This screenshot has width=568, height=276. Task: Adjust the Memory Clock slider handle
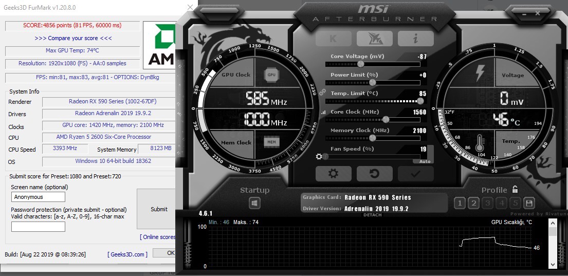(373, 138)
